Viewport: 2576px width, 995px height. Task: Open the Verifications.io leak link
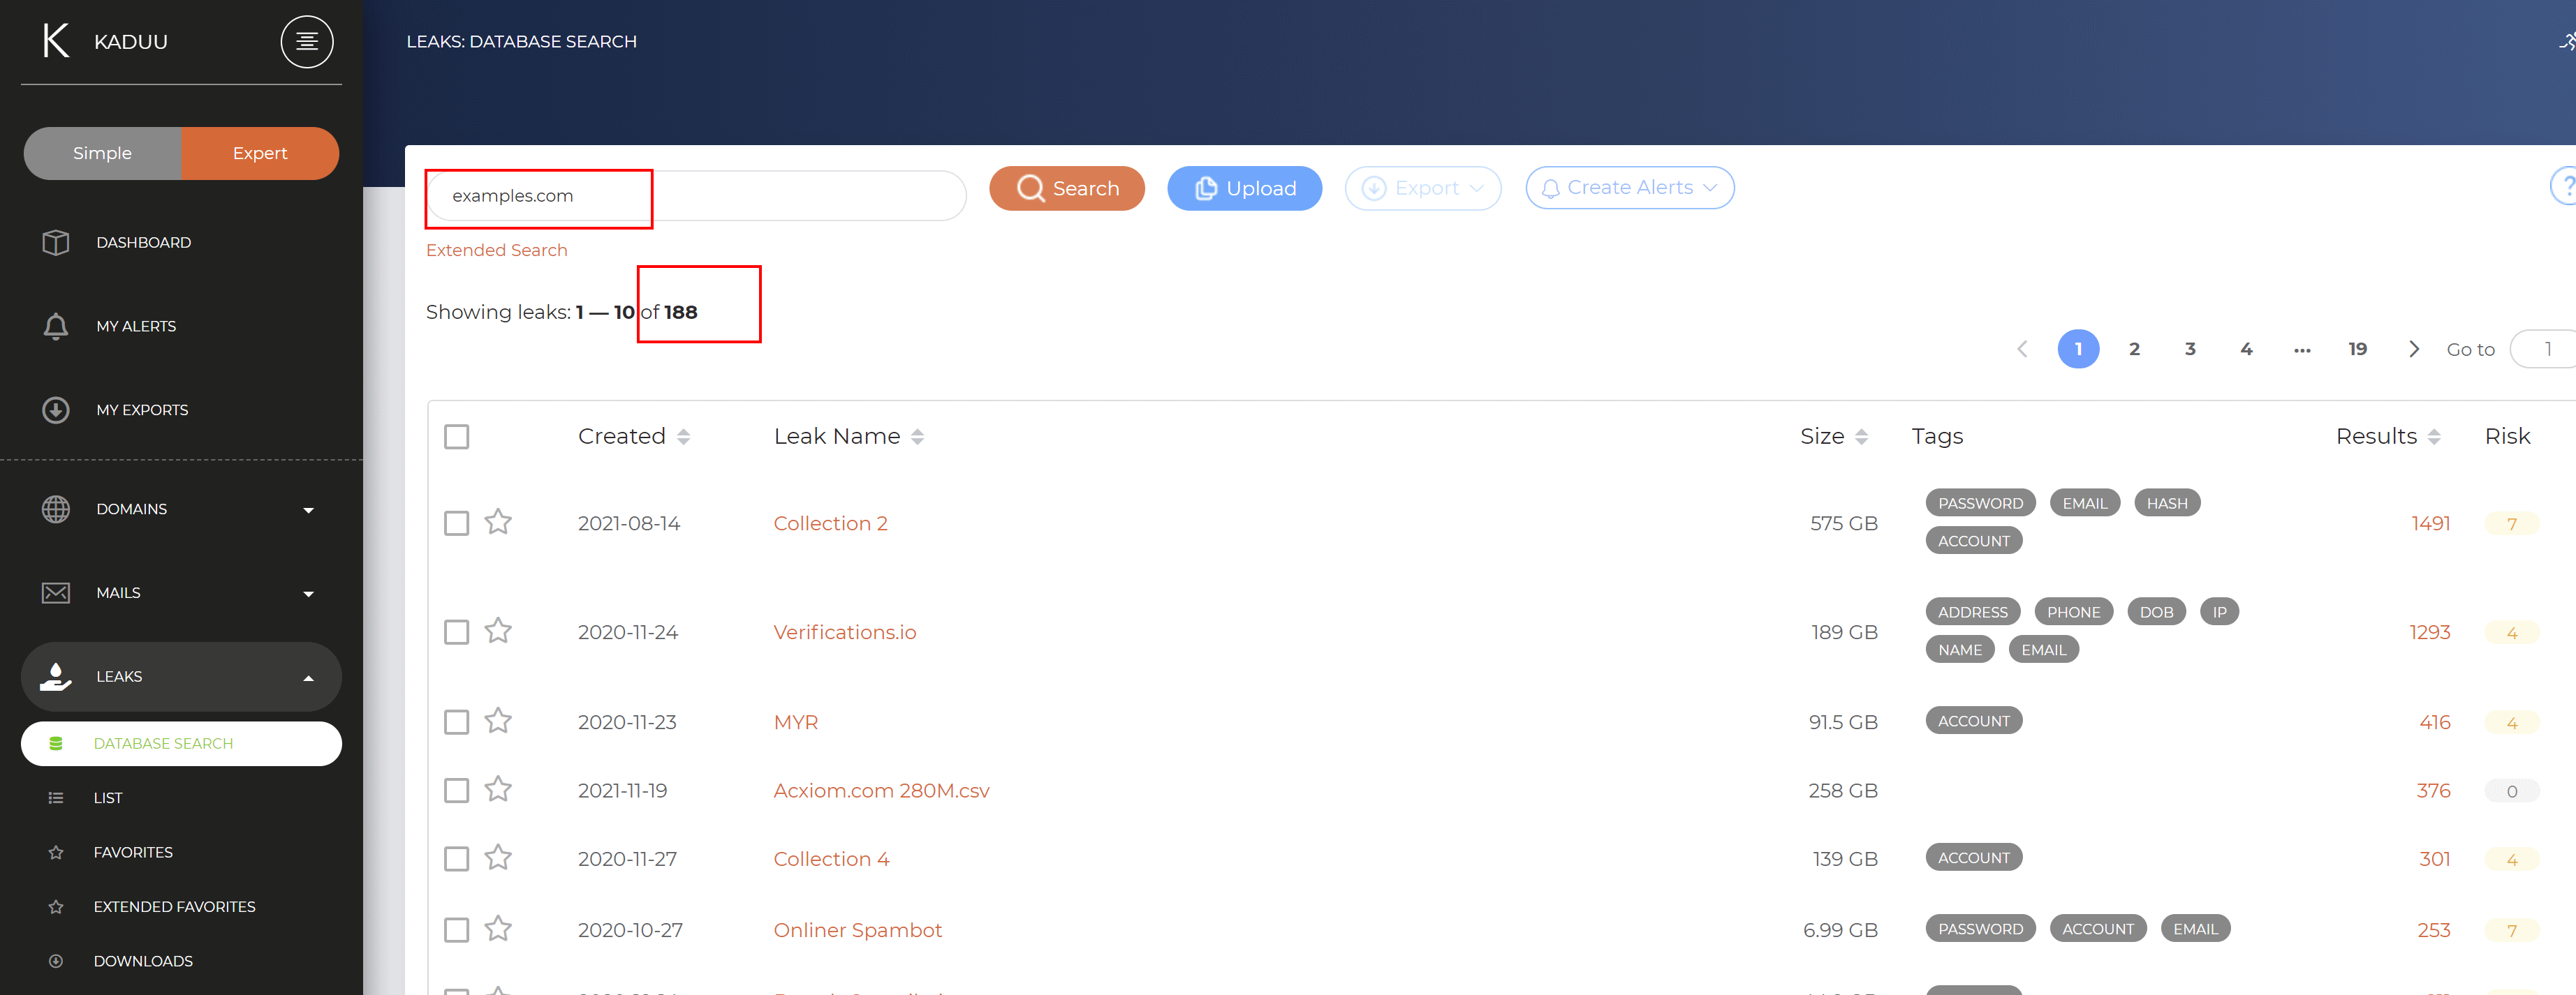coord(844,632)
